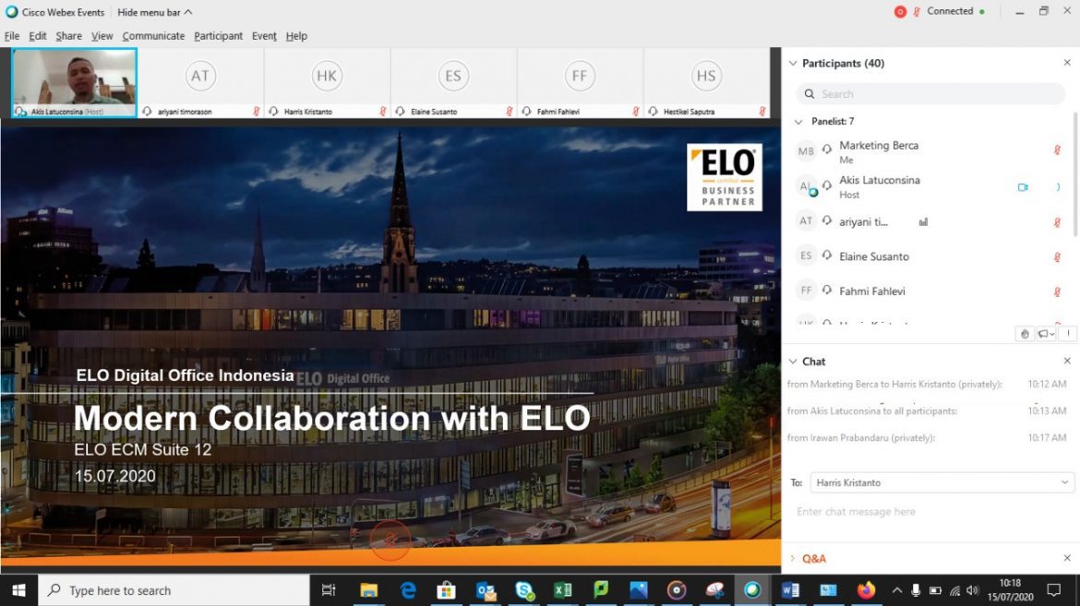Expand the Q&A panel

point(793,558)
